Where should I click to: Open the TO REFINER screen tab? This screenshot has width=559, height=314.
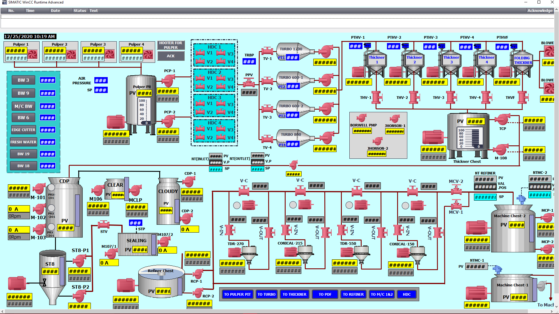click(x=353, y=295)
